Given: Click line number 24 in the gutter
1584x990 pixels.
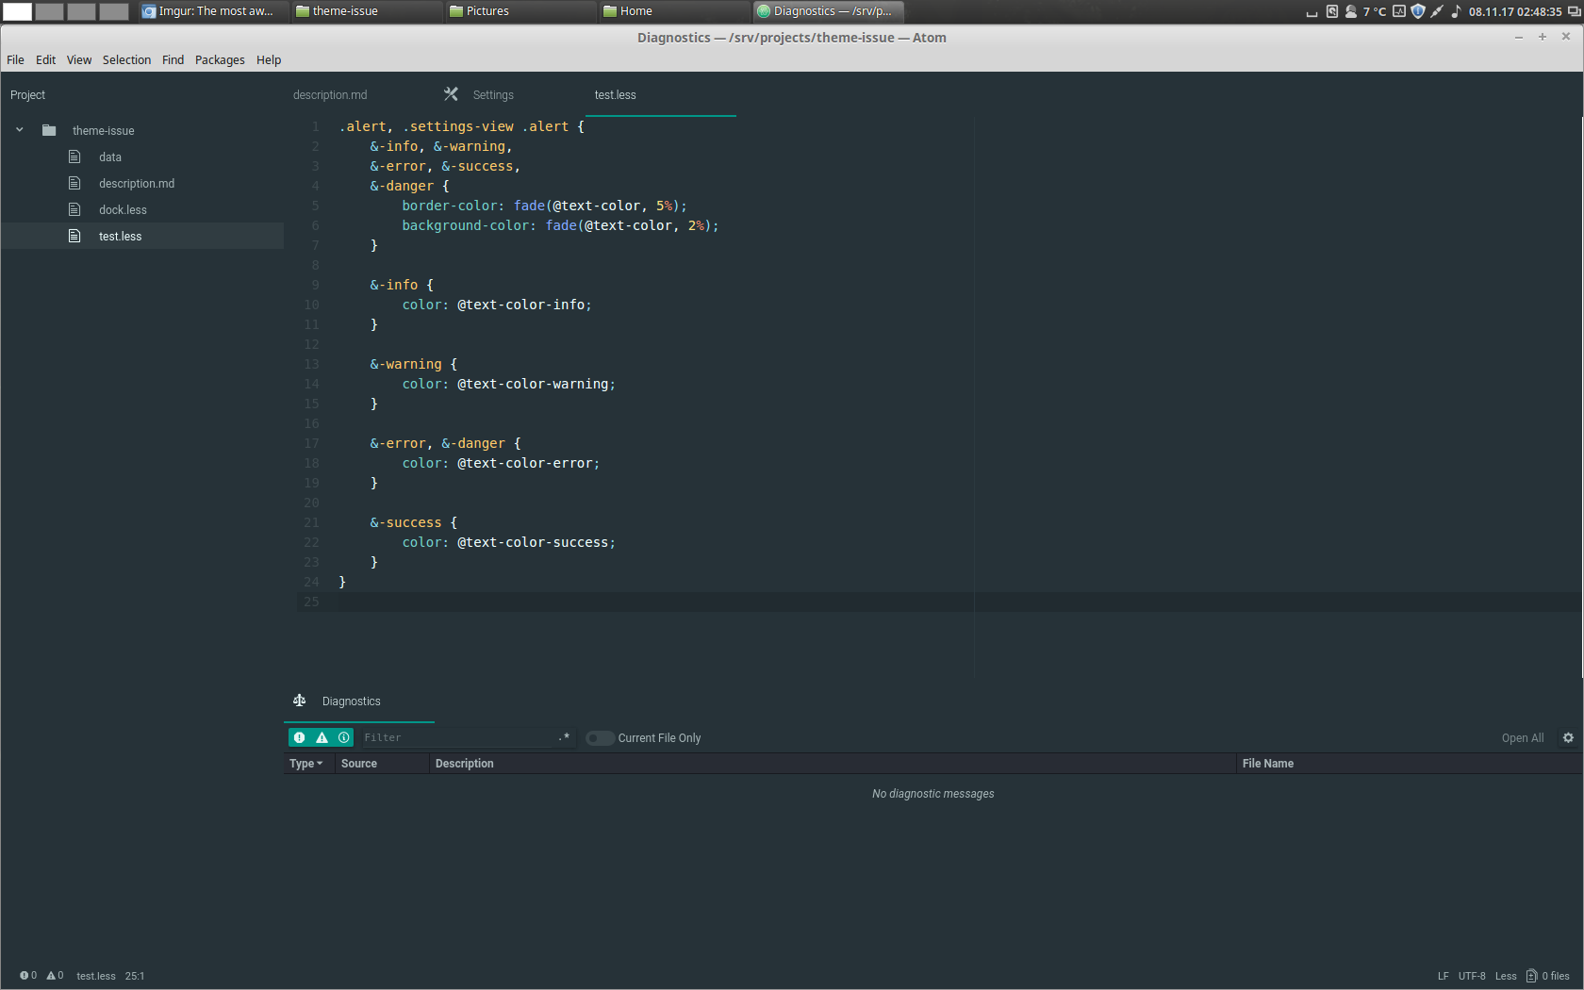Looking at the screenshot, I should coord(311,582).
